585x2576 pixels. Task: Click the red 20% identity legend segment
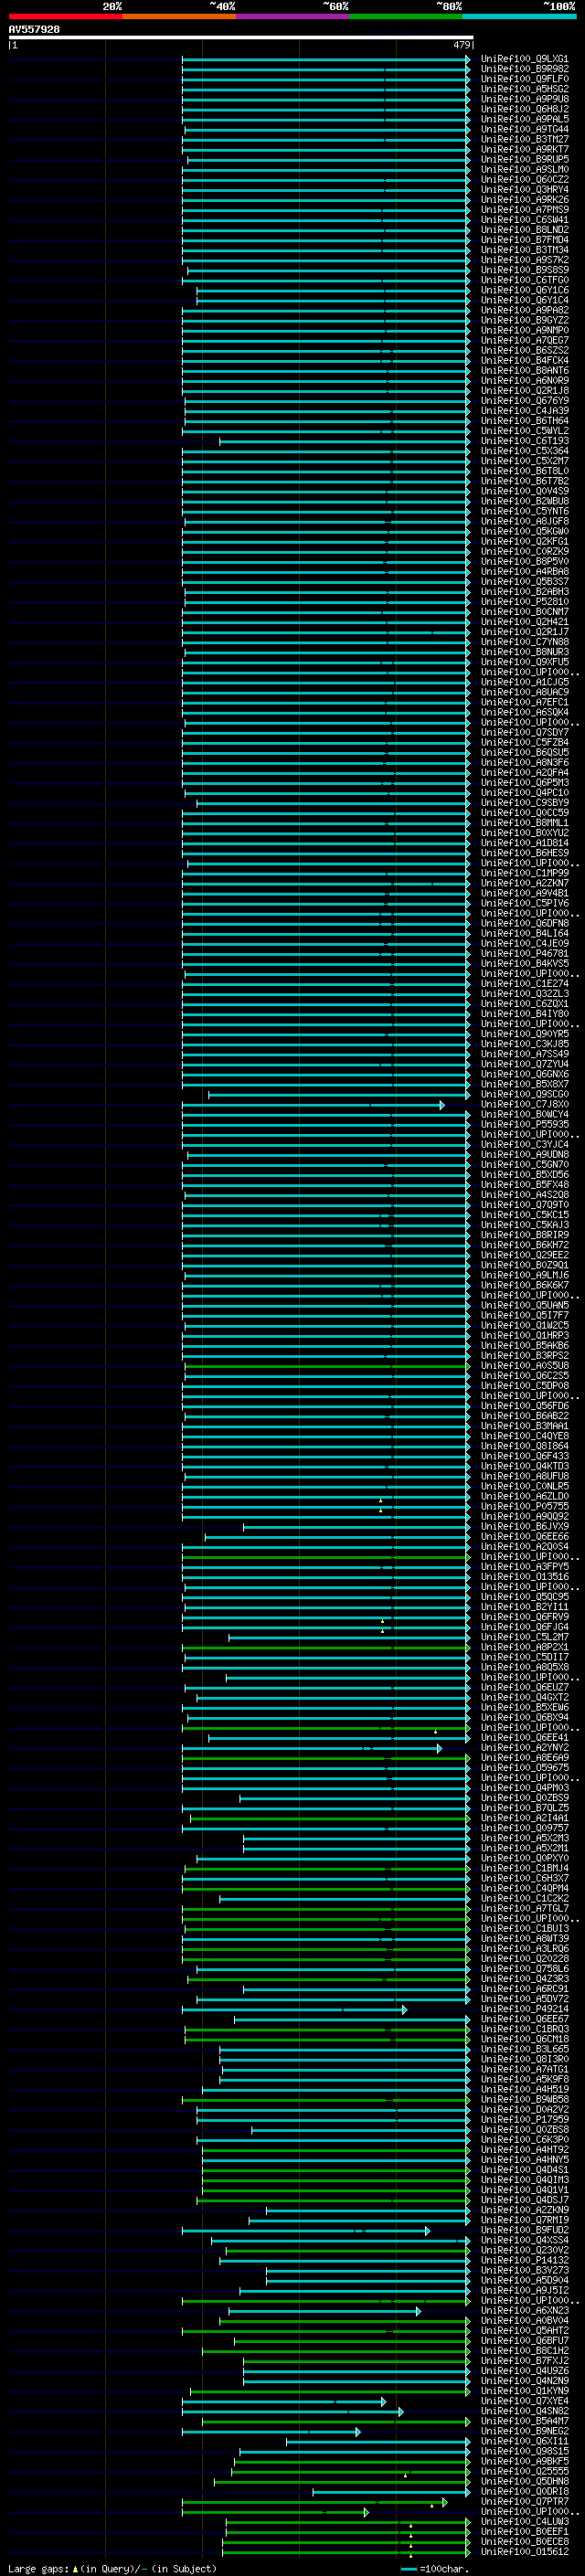65,16
